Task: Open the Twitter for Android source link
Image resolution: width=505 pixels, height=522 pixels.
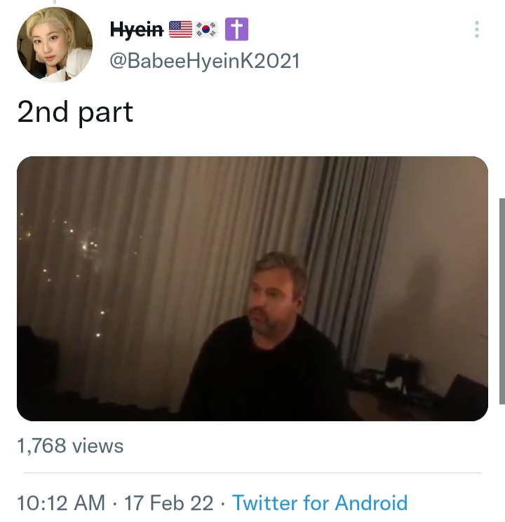Action: 319,502
